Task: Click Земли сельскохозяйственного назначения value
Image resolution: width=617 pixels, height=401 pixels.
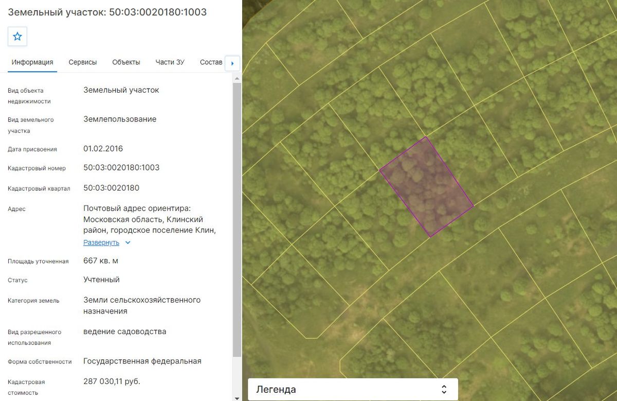Action: (142, 305)
